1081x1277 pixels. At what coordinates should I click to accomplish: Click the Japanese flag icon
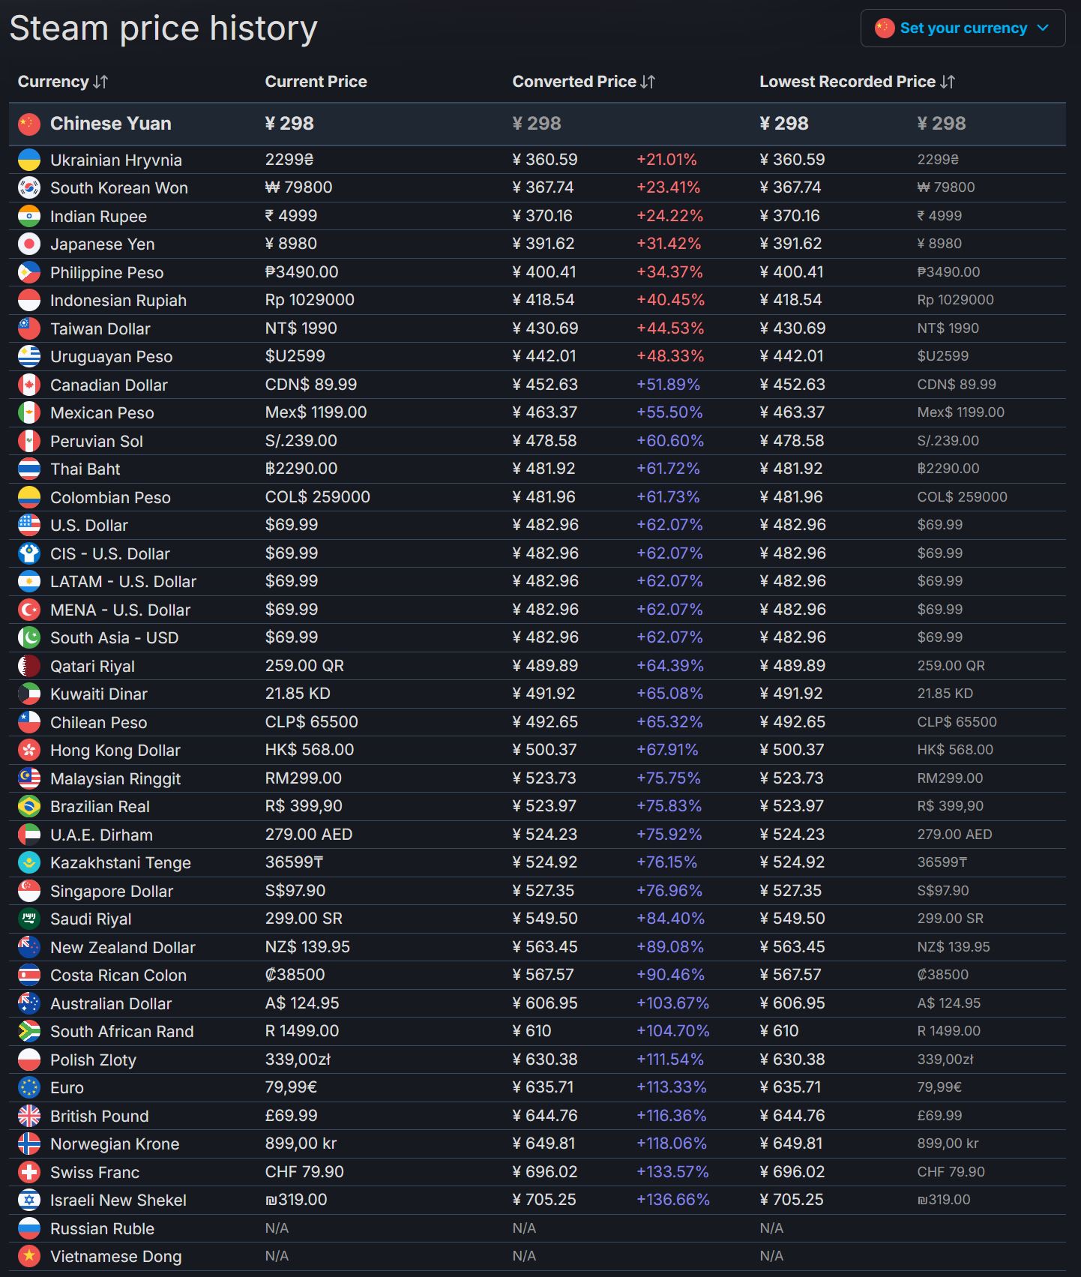click(29, 244)
